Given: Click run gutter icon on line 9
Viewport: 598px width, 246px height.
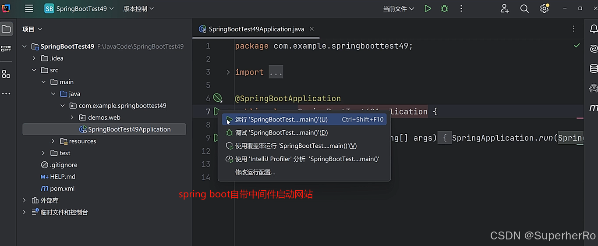Looking at the screenshot, I should point(216,138).
